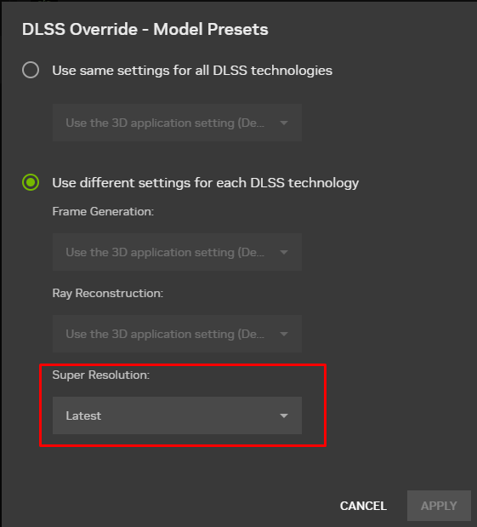Image resolution: width=477 pixels, height=527 pixels.
Task: Click the Ray Reconstruction dropdown arrow icon
Action: (x=284, y=334)
